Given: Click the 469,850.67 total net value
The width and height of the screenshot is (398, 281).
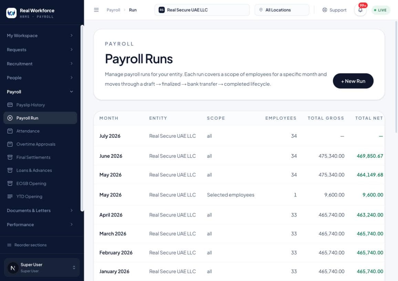Looking at the screenshot, I should [370, 156].
